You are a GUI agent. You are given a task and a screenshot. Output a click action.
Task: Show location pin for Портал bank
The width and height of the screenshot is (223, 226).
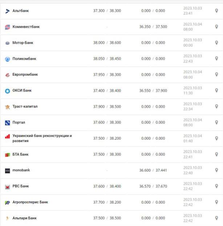pos(216,122)
